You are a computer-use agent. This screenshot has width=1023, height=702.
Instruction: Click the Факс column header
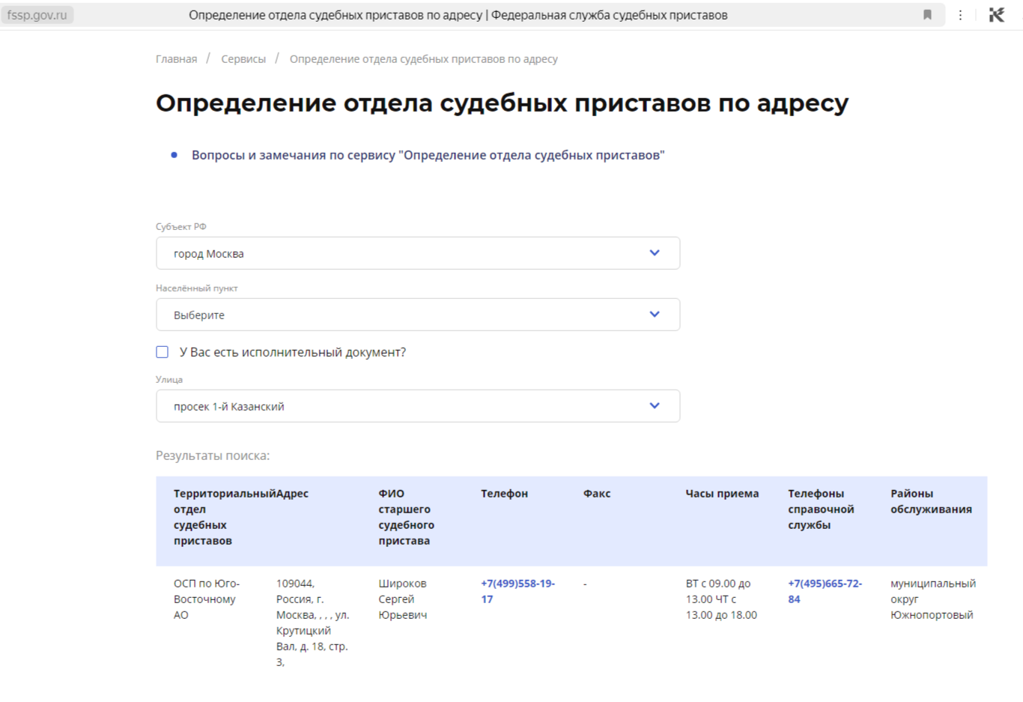[x=597, y=494]
